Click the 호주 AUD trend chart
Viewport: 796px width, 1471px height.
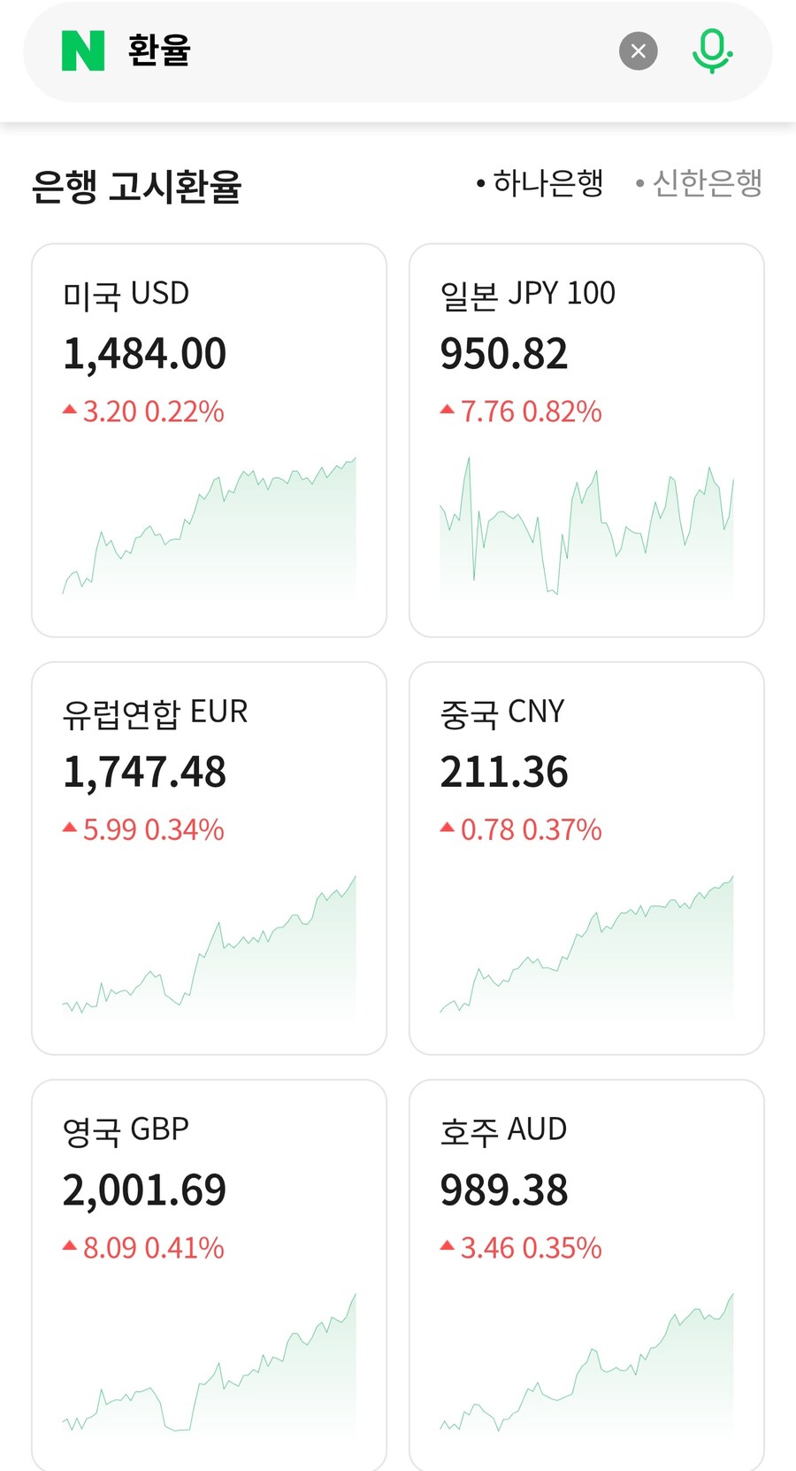pos(586,1365)
